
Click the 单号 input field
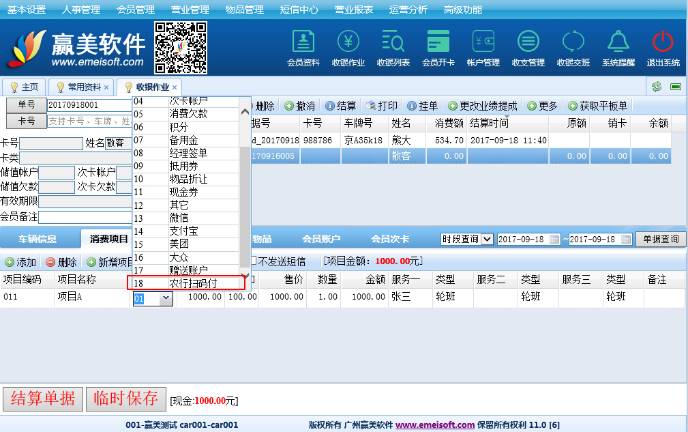coord(89,105)
